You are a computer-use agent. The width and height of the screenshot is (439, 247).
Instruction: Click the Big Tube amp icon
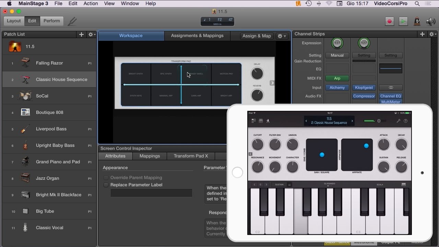click(25, 211)
